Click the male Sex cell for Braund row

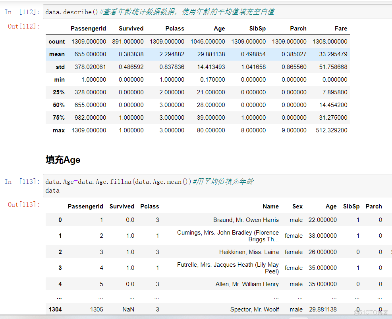[296, 220]
